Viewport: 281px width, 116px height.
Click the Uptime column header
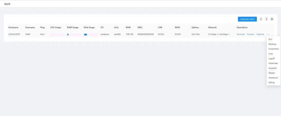click(x=195, y=27)
